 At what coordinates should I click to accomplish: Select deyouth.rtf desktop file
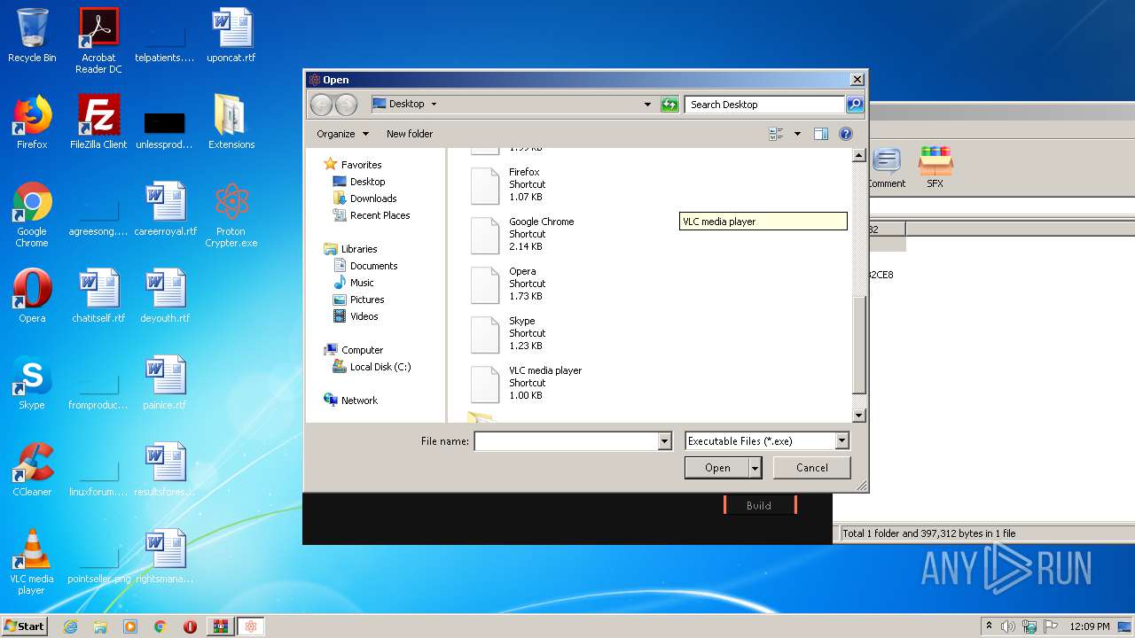coord(165,296)
